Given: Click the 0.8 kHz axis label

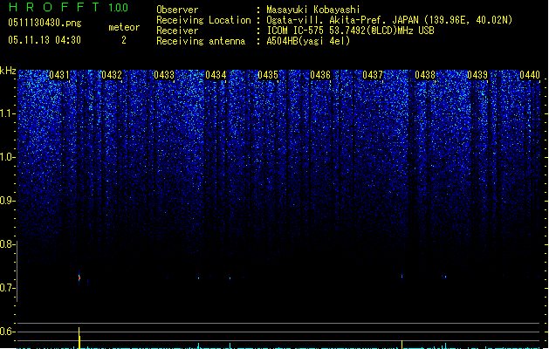Looking at the screenshot, I should [x=8, y=244].
